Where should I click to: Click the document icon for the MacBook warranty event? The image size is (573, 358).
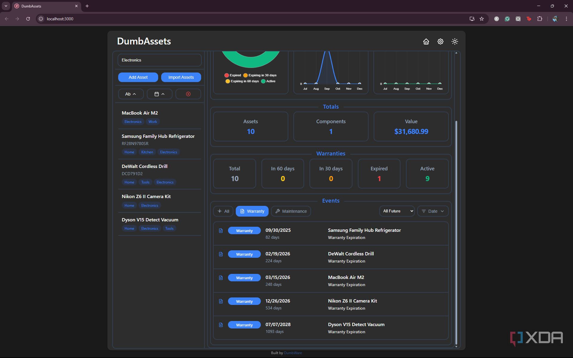[221, 278]
